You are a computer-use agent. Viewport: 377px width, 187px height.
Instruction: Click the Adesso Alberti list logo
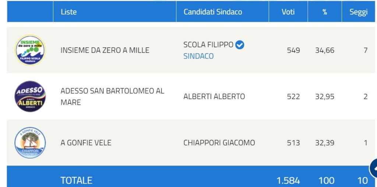point(30,96)
